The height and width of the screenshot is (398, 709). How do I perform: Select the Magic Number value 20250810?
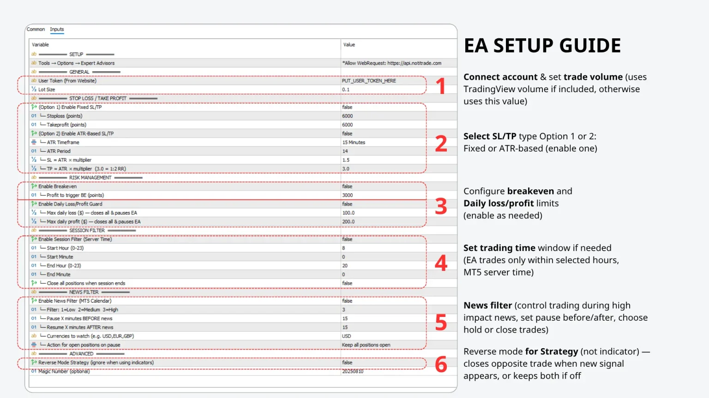[x=353, y=371]
